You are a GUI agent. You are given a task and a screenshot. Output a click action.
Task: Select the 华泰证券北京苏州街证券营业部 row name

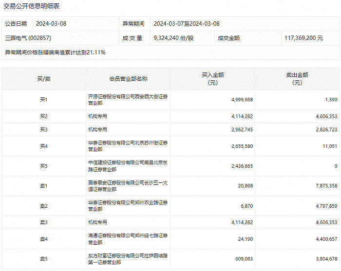coord(128,146)
